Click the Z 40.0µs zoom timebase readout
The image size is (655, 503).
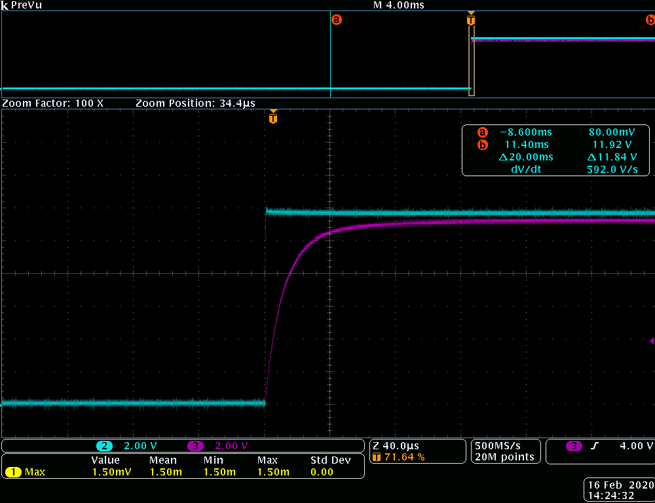tap(396, 446)
